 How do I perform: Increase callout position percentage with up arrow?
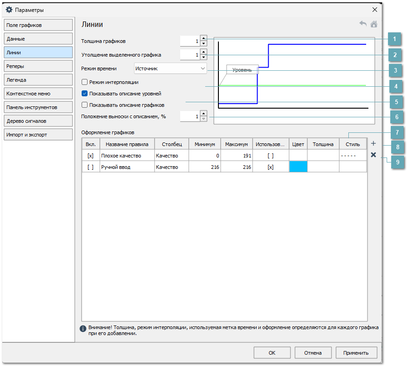(x=203, y=113)
